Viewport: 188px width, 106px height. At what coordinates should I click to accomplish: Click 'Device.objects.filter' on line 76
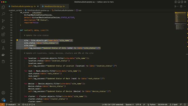pyautogui.click(x=49, y=84)
